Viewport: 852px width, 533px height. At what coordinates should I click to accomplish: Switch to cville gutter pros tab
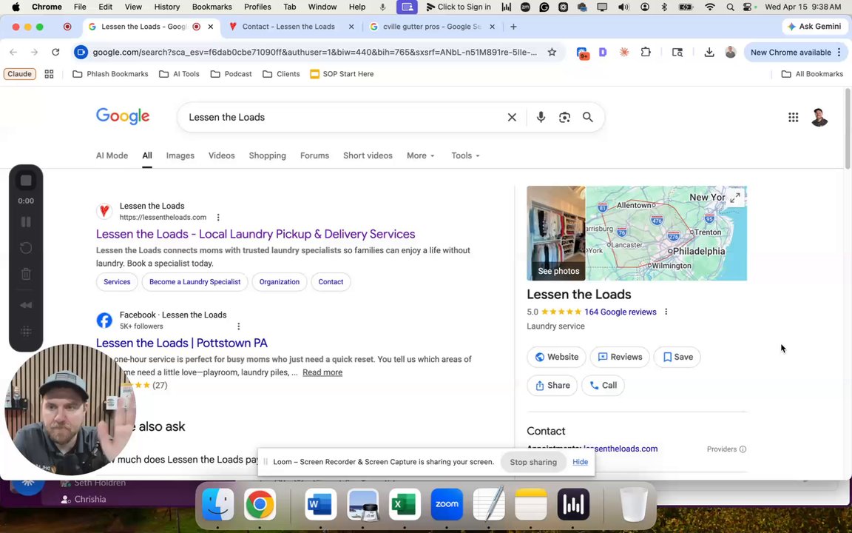pyautogui.click(x=432, y=27)
